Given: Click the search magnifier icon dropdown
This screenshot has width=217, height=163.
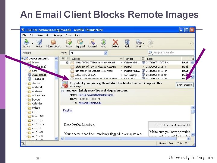Looking at the screenshot, I should 150,53.
